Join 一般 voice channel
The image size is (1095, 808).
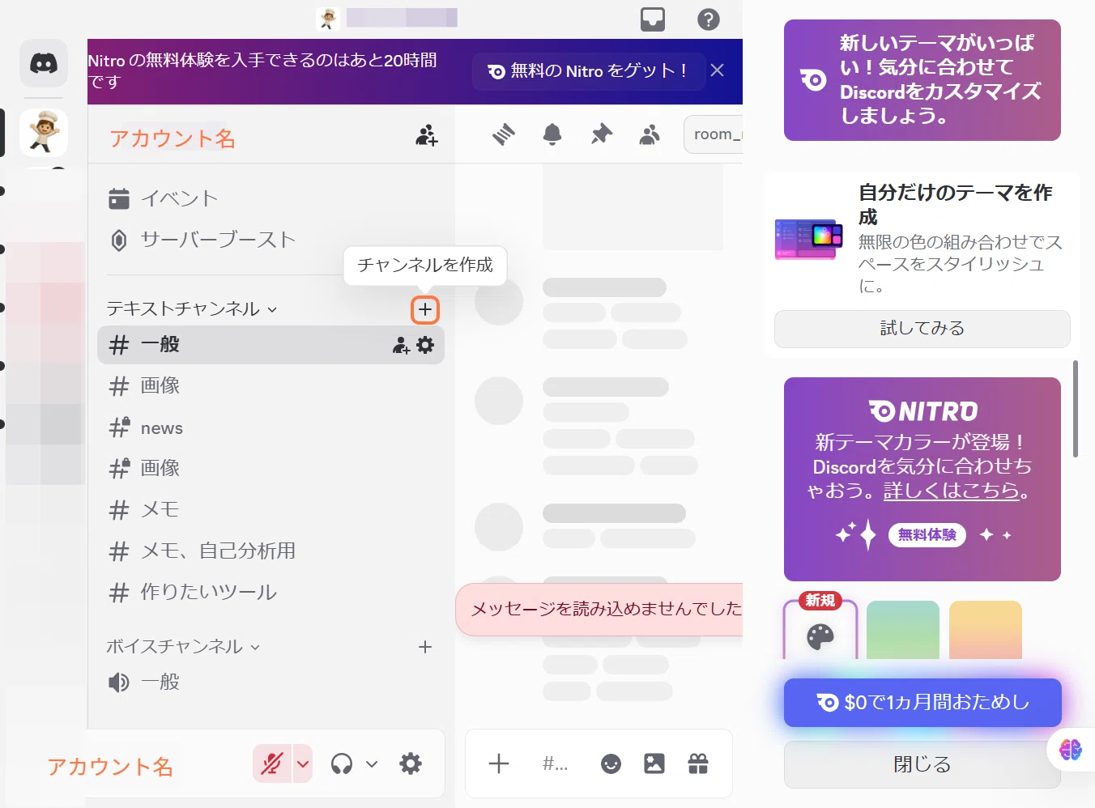pos(271,683)
